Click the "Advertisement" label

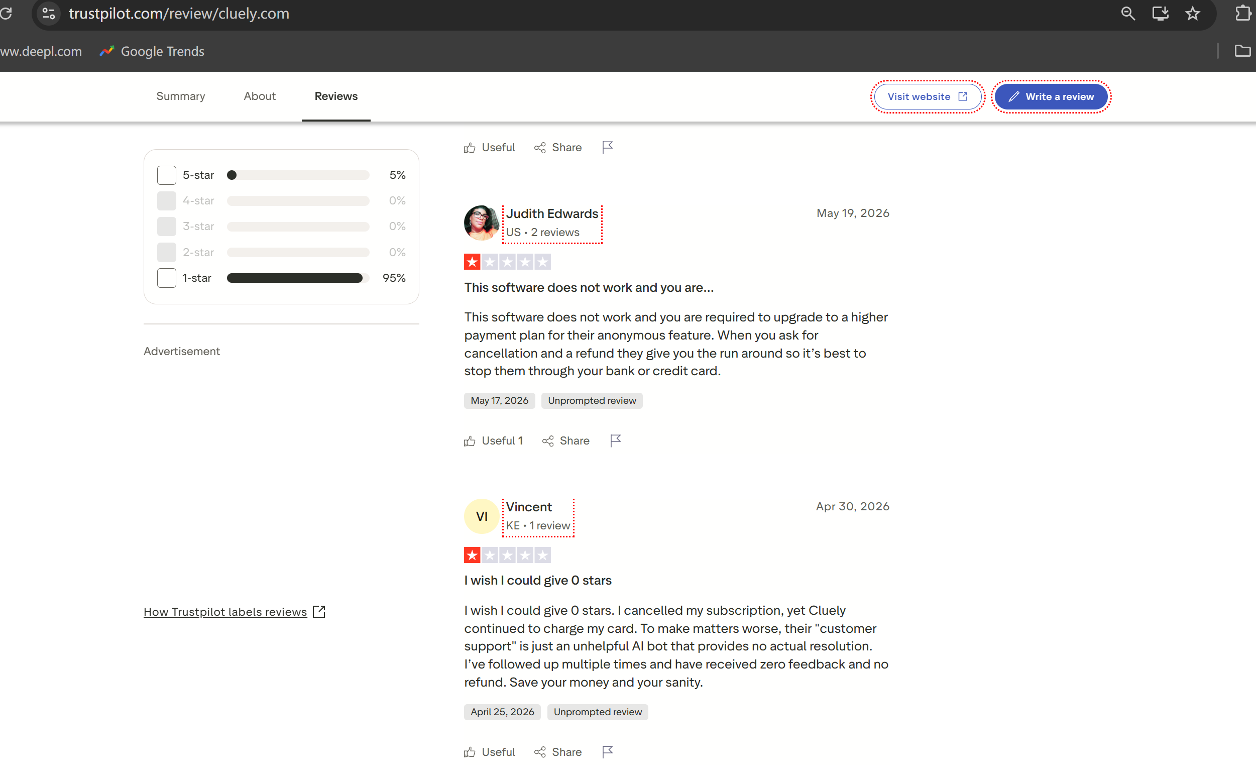tap(182, 352)
